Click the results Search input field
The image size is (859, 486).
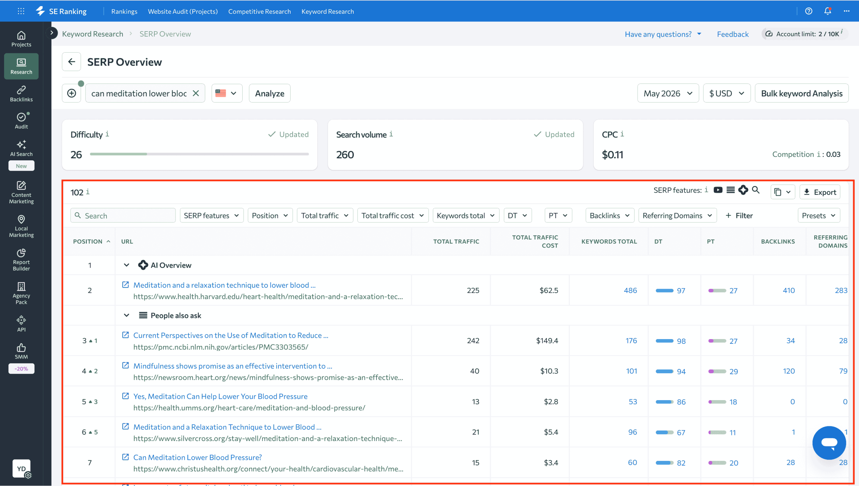click(123, 215)
